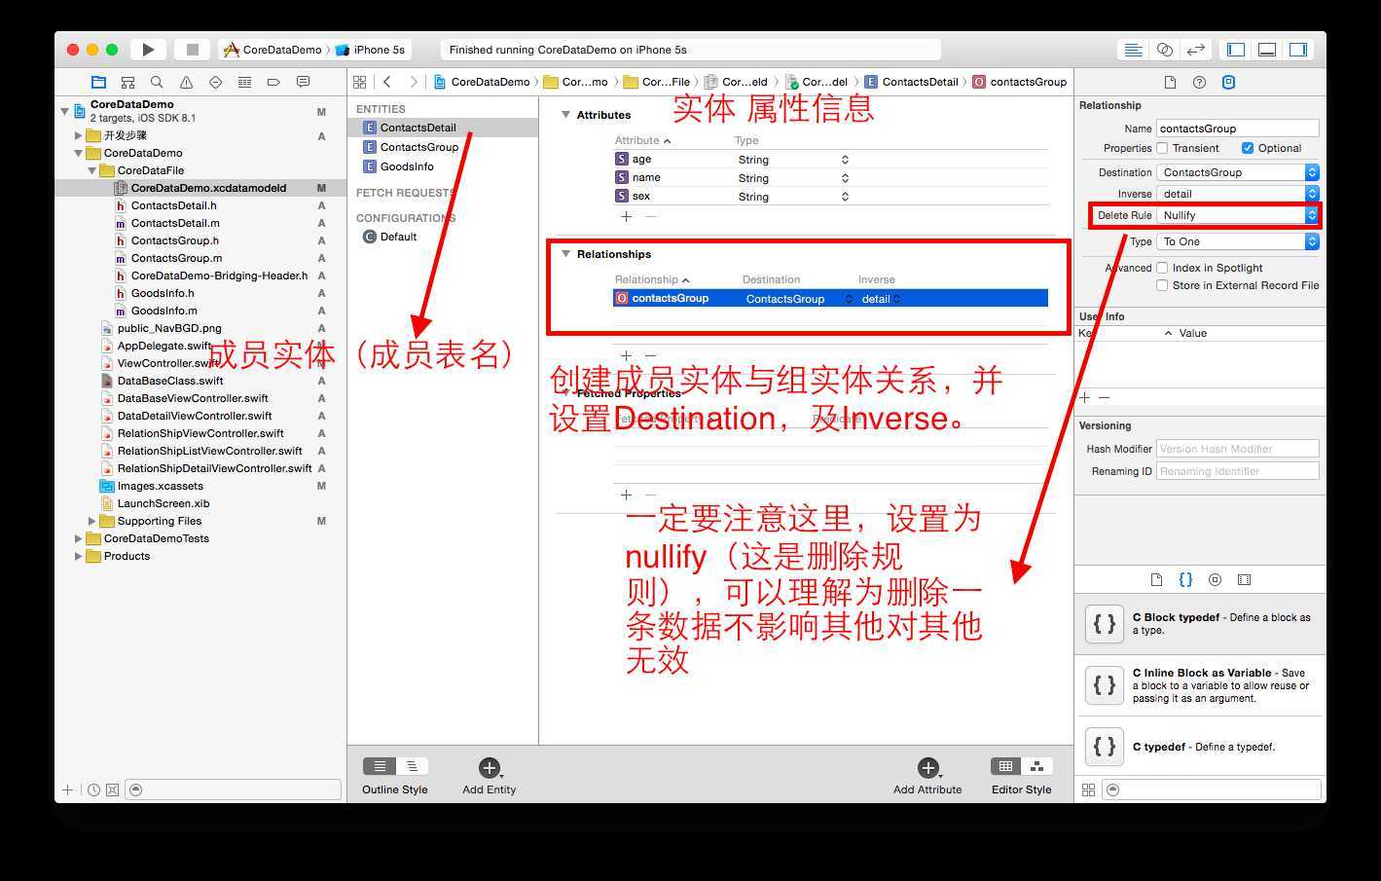The height and width of the screenshot is (881, 1381).
Task: Open the Debug navigator
Action: pos(244,82)
